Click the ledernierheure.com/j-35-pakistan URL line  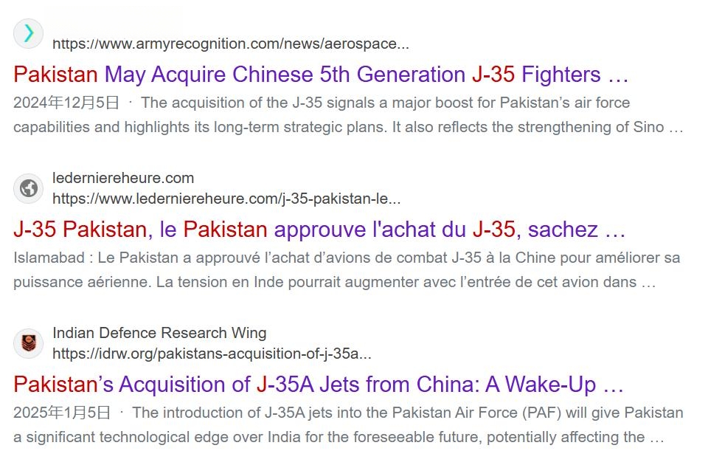pos(226,199)
